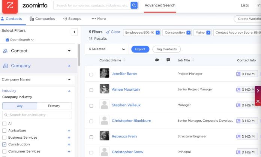Click the phone icon in Christopher Snow's row
The width and height of the screenshot is (261, 157).
coord(238,152)
